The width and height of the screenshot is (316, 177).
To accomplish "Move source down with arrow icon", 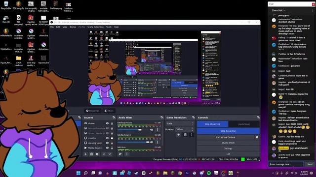I will tap(110, 154).
